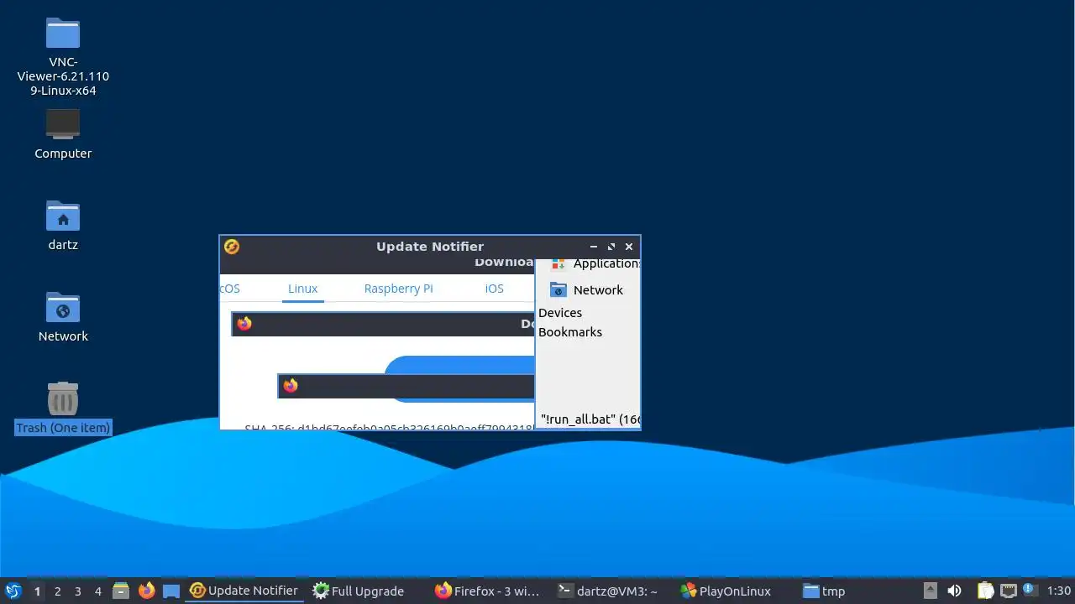
Task: Click the Applications entry in the sidebar
Action: [595, 263]
